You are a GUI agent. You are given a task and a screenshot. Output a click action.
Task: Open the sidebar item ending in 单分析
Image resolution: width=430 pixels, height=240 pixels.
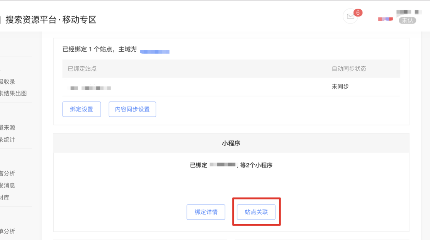coord(8,231)
